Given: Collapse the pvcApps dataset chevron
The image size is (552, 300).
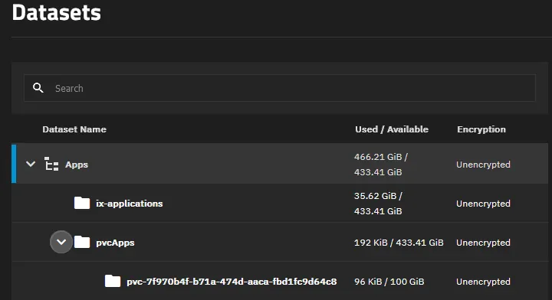Looking at the screenshot, I should pos(61,242).
